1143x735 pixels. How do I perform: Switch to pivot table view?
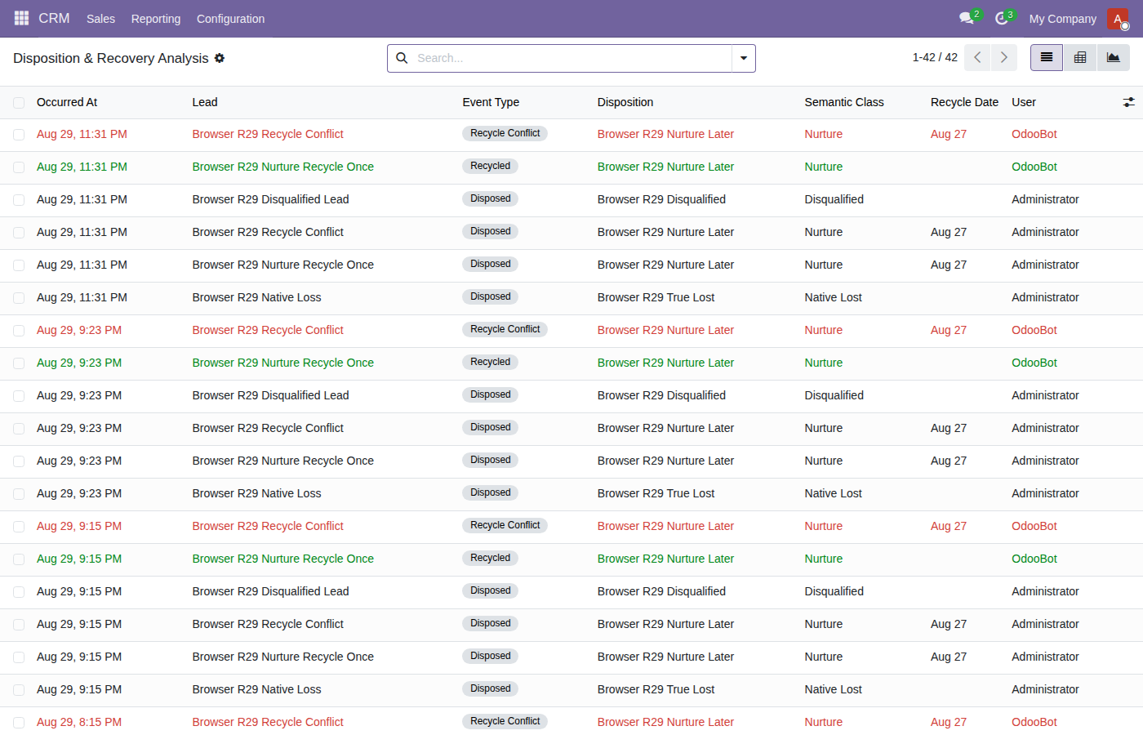[x=1080, y=57]
